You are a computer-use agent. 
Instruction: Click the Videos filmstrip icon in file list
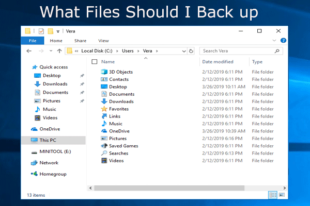pos(104,161)
